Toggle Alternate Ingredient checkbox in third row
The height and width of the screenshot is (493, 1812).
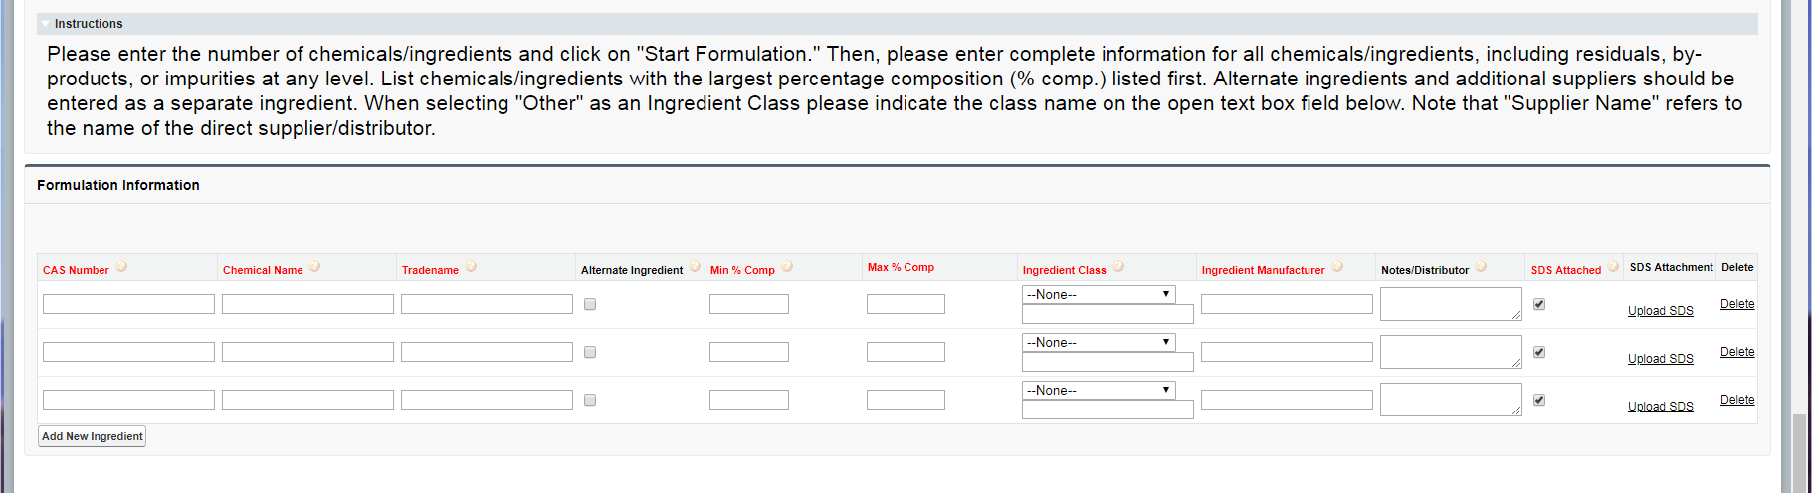coord(590,400)
